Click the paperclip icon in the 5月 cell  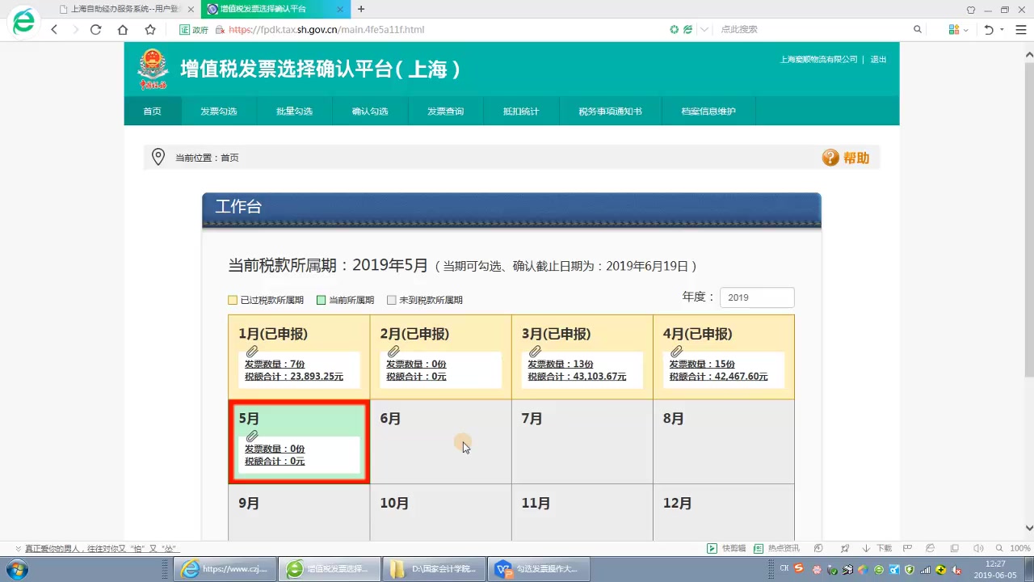[251, 435]
